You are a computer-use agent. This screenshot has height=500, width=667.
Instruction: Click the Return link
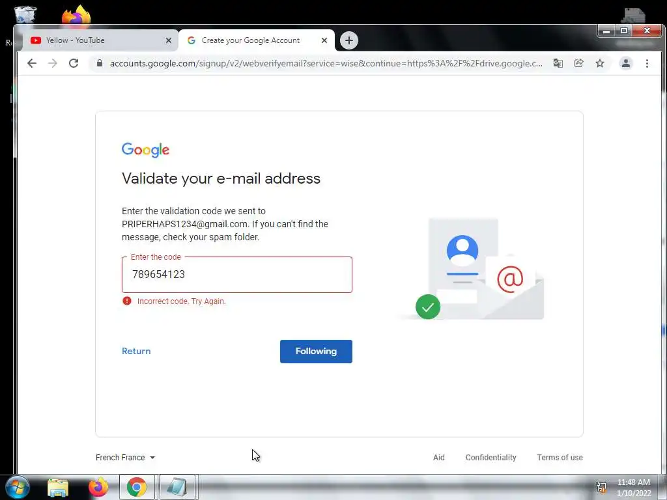click(136, 351)
